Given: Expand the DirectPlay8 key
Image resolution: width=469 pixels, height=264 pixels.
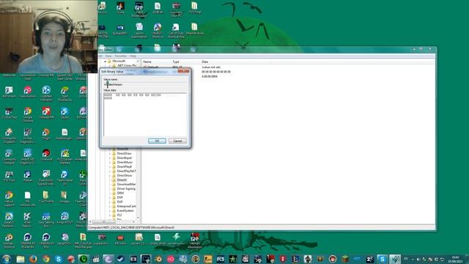Looking at the screenshot, I should (x=109, y=166).
